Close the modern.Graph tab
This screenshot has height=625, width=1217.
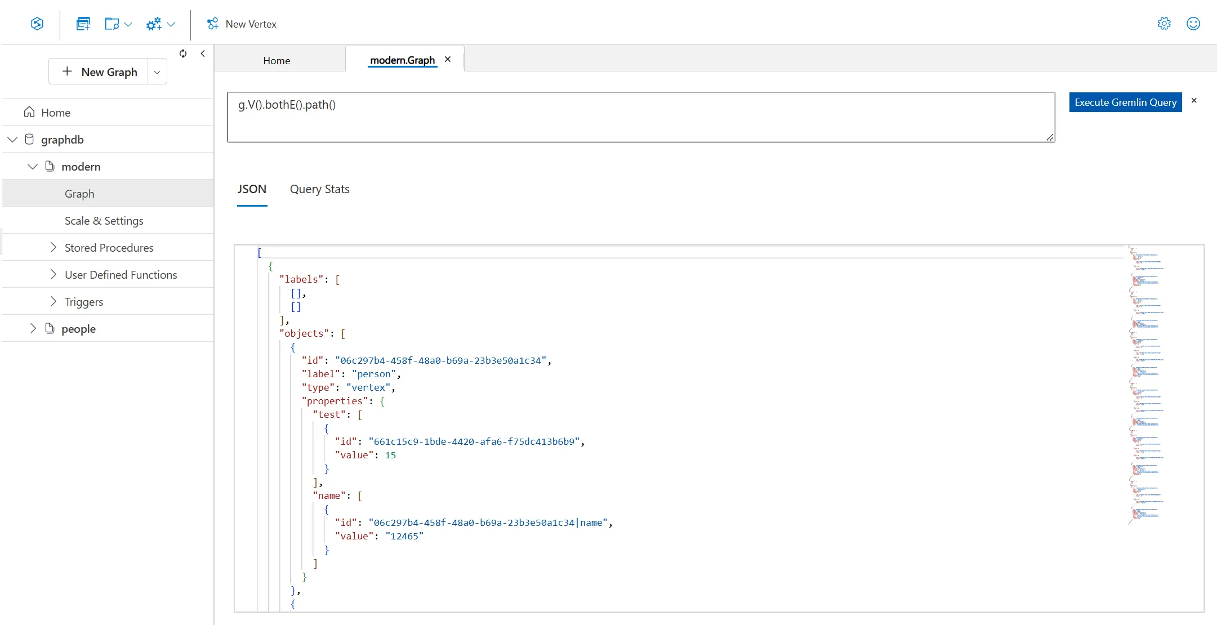(448, 59)
